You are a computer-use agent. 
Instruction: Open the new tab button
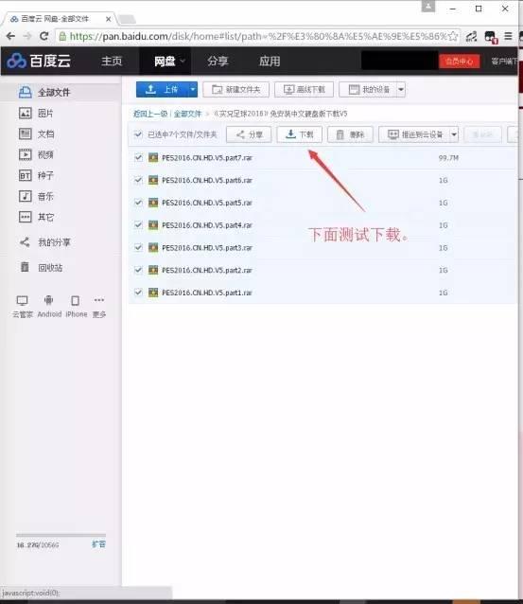click(x=127, y=19)
